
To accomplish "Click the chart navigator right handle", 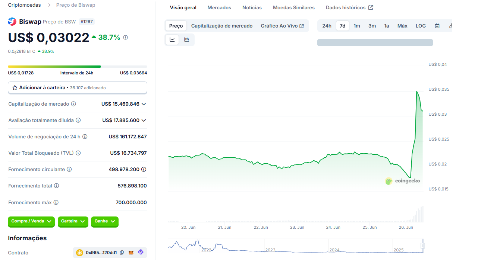I will pos(422,245).
